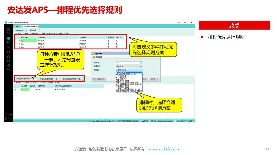
Task: Click the axdb10 database icon in the status bar
Action: click(x=140, y=121)
